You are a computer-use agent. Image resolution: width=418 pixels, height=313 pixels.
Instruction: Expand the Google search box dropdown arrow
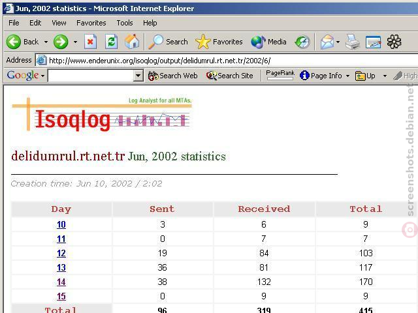[x=138, y=76]
